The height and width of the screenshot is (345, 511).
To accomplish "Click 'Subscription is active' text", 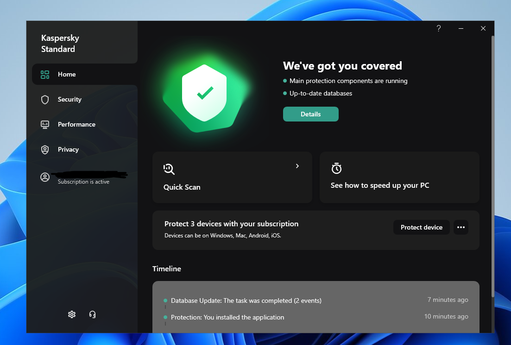I will pos(83,182).
